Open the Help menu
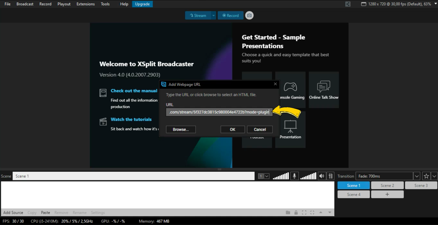 [x=124, y=4]
